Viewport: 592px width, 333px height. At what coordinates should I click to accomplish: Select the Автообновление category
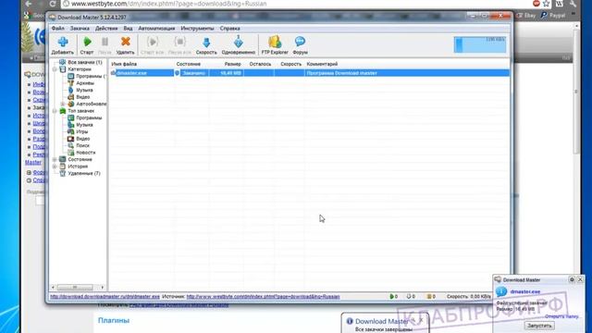pyautogui.click(x=91, y=104)
